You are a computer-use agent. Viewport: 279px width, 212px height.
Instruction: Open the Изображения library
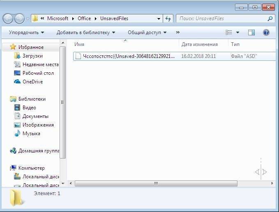38,125
